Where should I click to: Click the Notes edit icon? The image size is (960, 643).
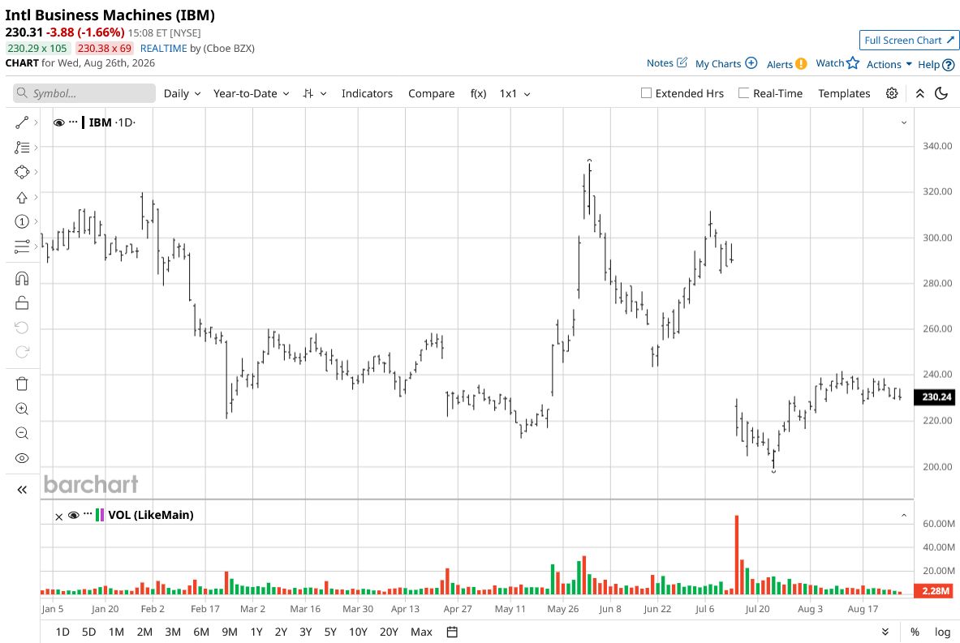click(x=682, y=62)
